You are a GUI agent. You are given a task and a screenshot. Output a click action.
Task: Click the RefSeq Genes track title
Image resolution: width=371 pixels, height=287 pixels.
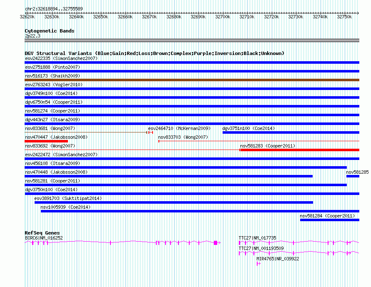pos(42,233)
